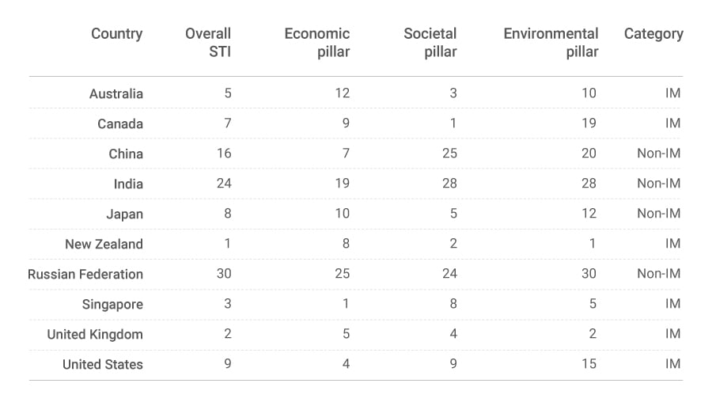Click the Environmental pillar column header
The width and height of the screenshot is (716, 406).
(551, 43)
